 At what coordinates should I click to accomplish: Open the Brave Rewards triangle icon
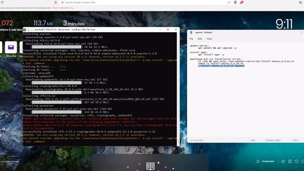coord(242,2)
